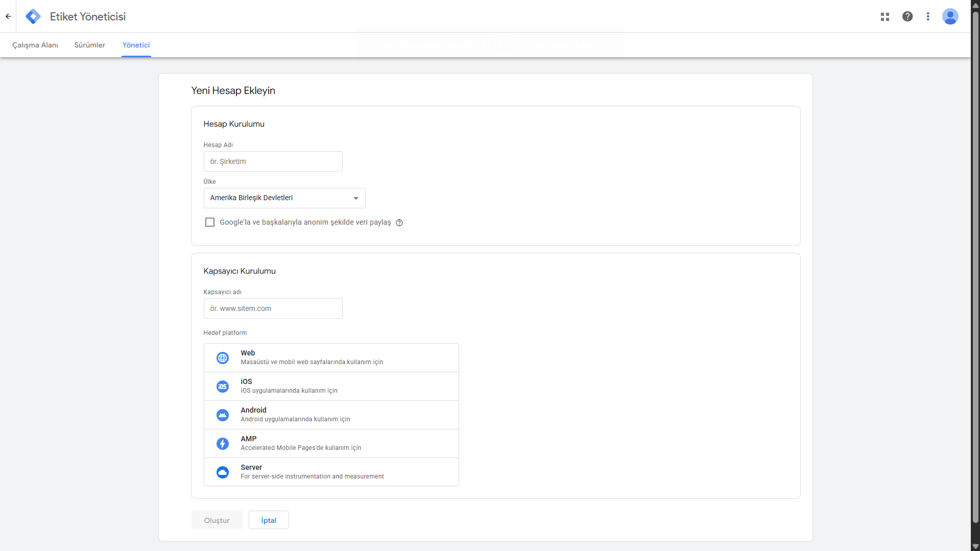Open the Google apps grid icon
The height and width of the screenshot is (551, 980).
(885, 17)
